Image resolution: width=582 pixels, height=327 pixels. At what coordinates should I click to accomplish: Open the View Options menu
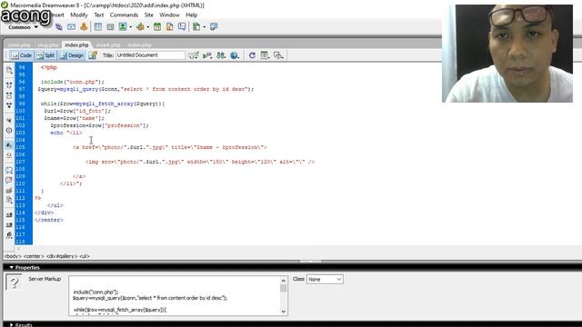[x=265, y=55]
